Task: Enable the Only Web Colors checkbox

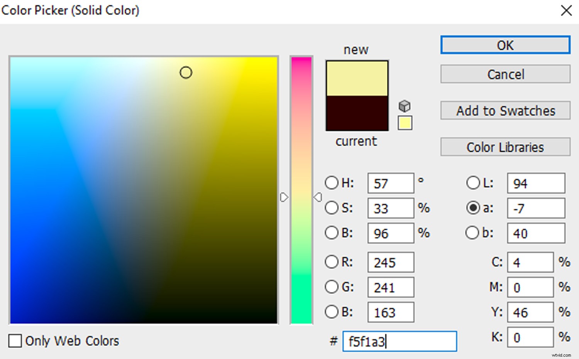Action: pos(15,340)
